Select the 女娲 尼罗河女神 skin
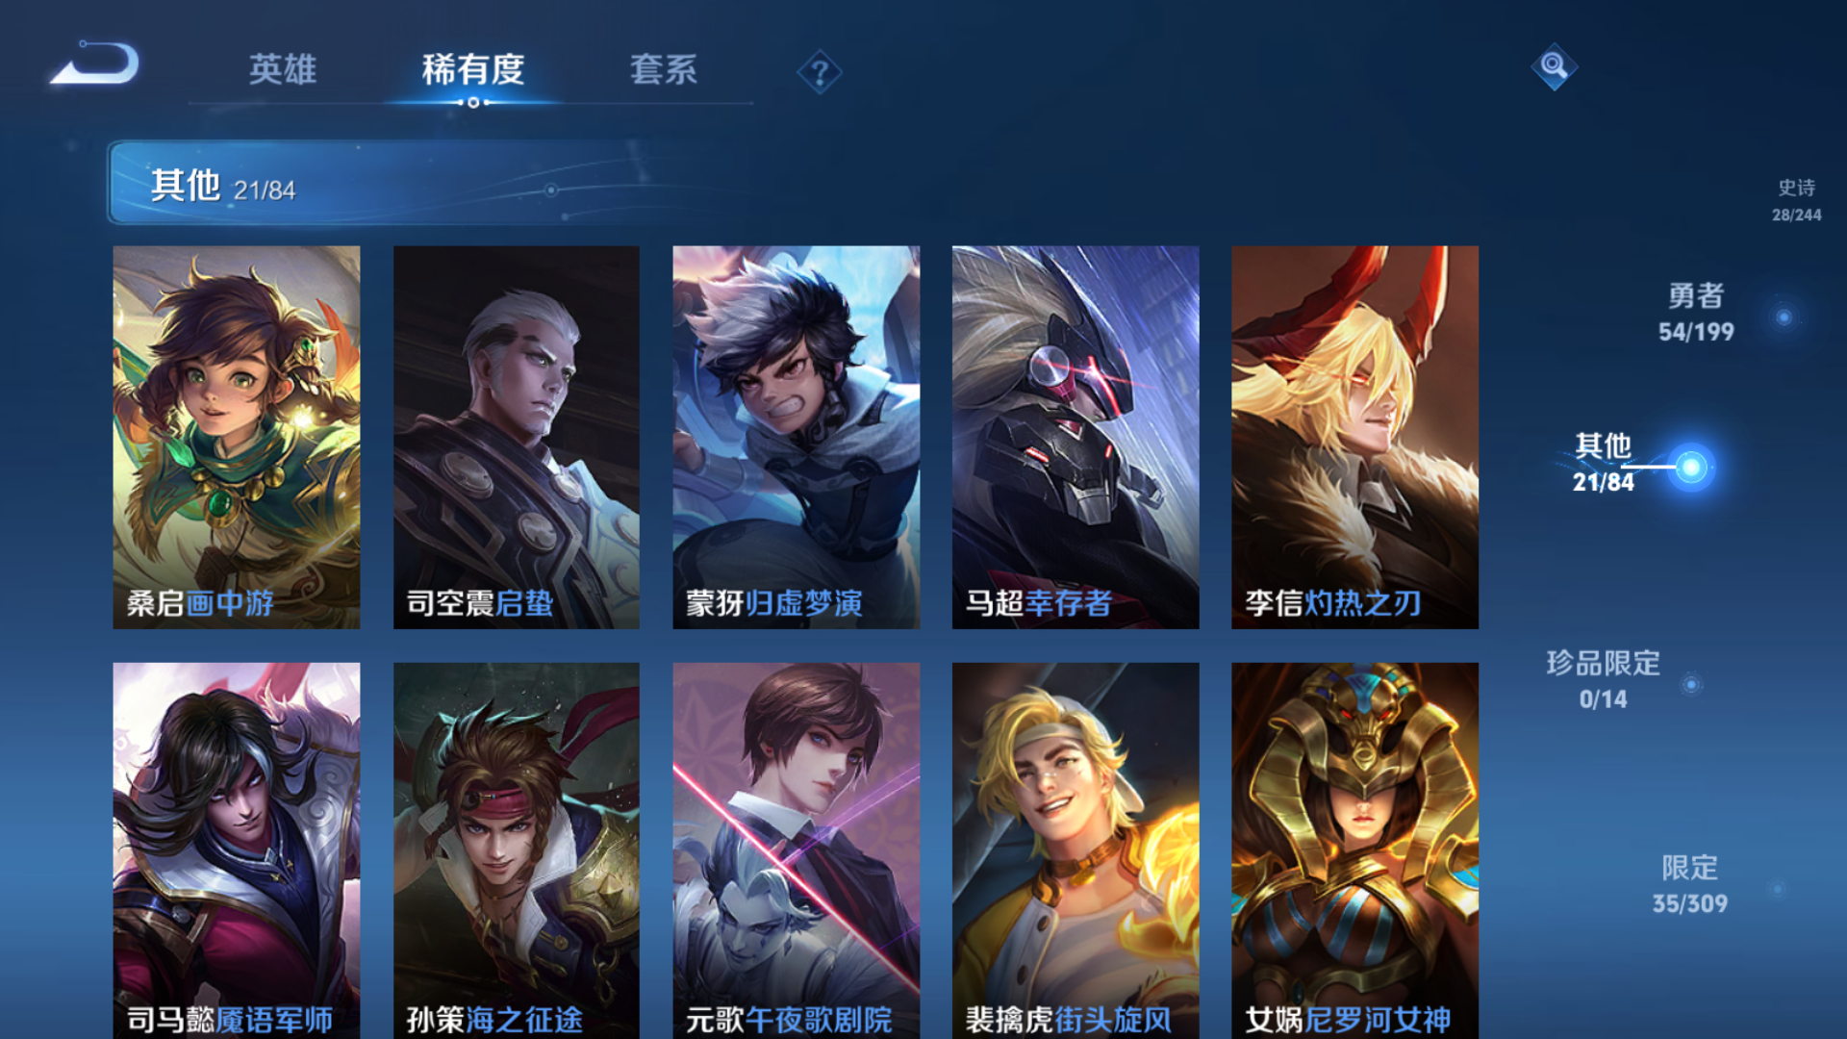The height and width of the screenshot is (1039, 1847). pyautogui.click(x=1354, y=850)
